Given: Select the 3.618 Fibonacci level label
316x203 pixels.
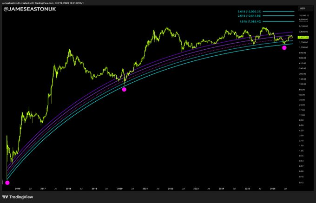Looking at the screenshot, I should click(x=250, y=12).
